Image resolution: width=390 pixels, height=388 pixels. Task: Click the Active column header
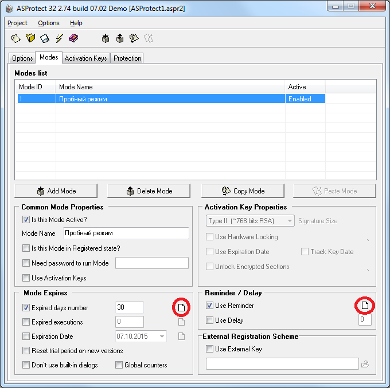(305, 87)
